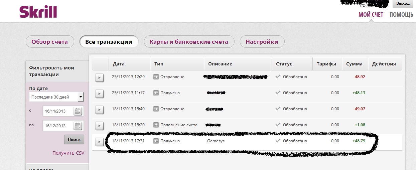
Task: Expand the 18/11/2013 18:40 transaction row
Action: (x=100, y=110)
